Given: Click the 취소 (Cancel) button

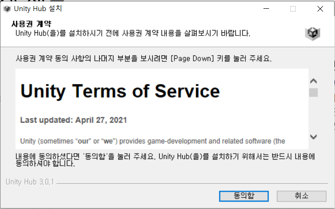Looking at the screenshot, I should (x=301, y=196).
